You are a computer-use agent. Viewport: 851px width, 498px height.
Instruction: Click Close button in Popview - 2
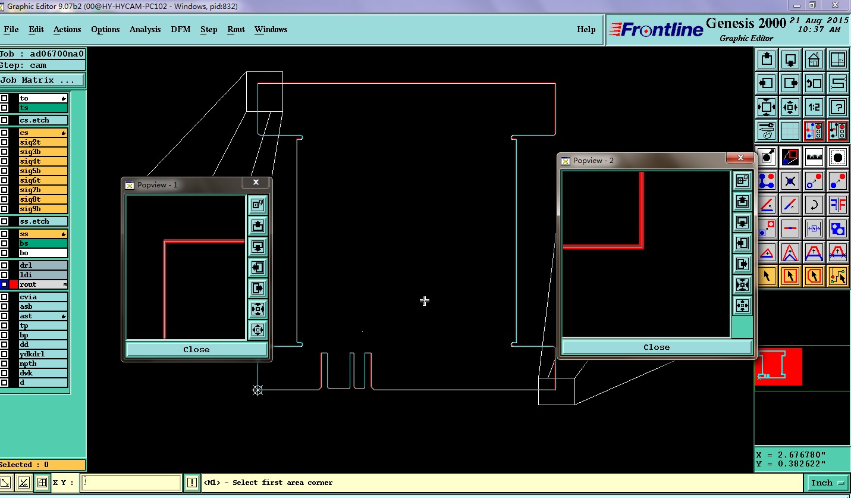click(x=657, y=347)
